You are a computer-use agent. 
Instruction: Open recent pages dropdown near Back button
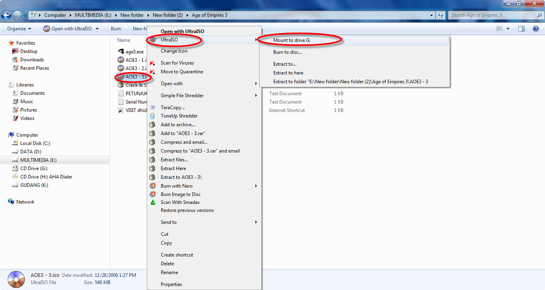[26, 16]
